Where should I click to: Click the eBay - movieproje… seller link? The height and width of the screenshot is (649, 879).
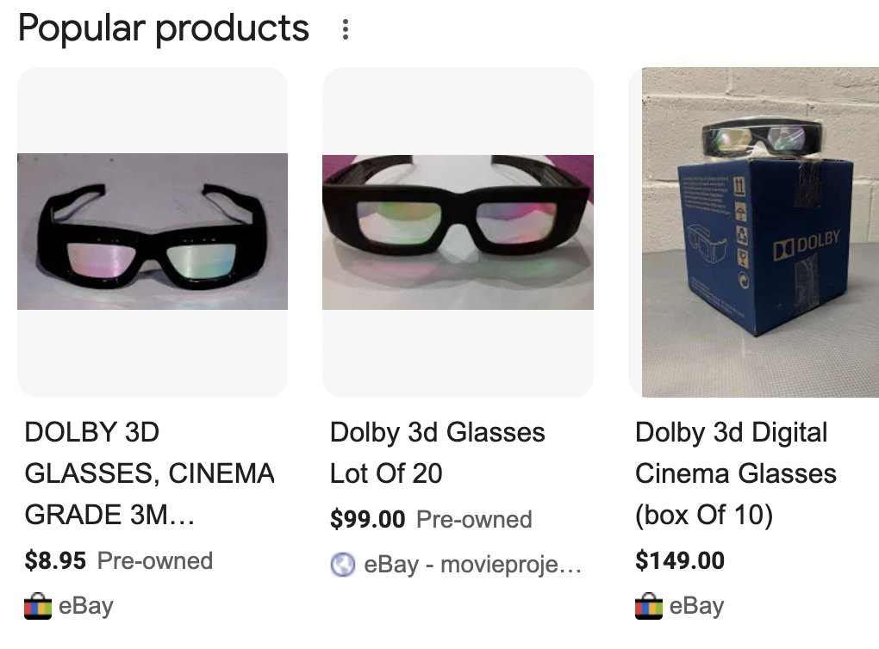(x=472, y=565)
